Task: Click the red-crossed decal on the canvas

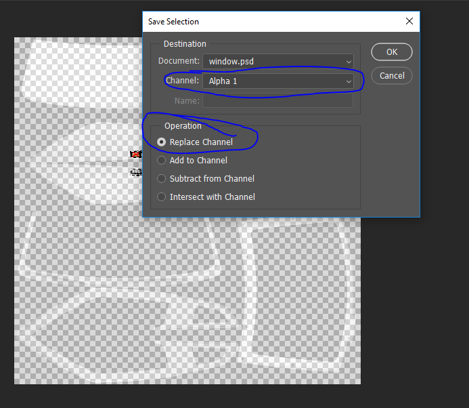Action: click(x=135, y=155)
